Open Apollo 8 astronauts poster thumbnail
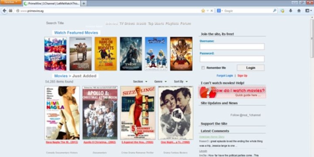Image resolution: width=314 pixels, height=157 pixels. click(100, 113)
